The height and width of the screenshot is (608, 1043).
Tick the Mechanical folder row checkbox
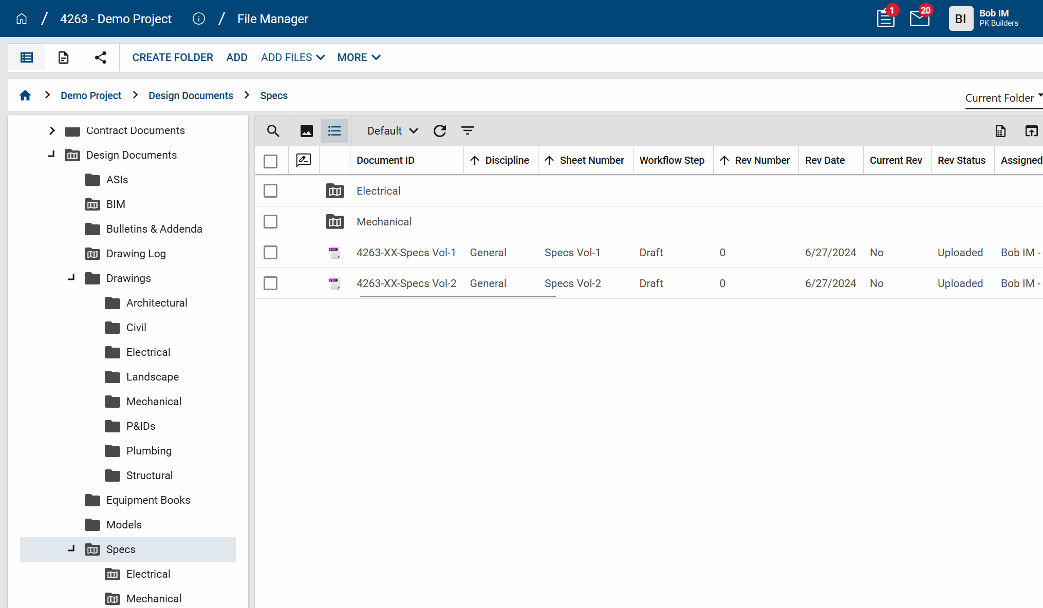[x=270, y=222]
